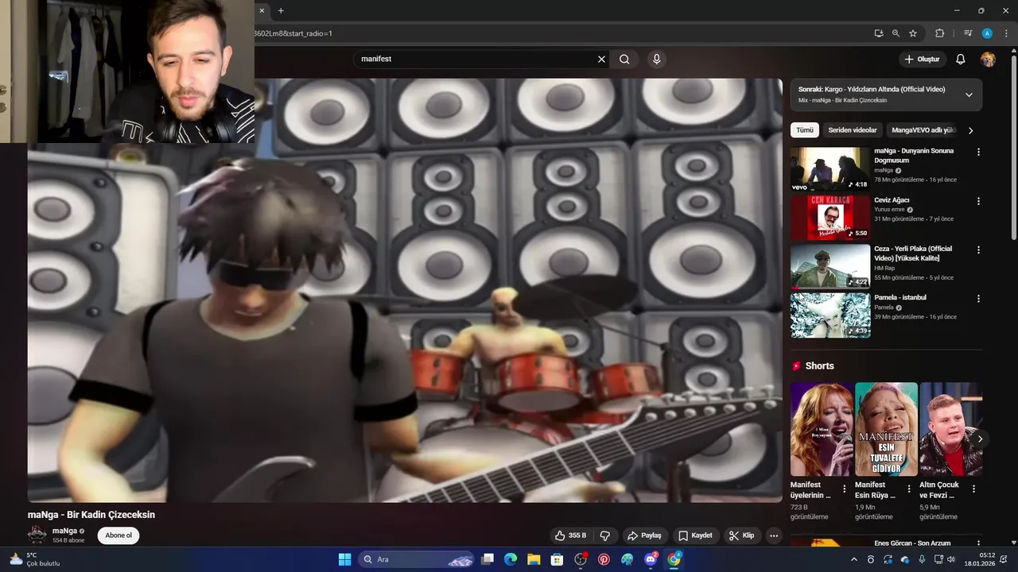Clear the manifest search text
The image size is (1018, 572).
click(601, 59)
